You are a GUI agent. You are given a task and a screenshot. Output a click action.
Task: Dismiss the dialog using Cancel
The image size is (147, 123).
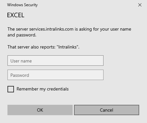[106, 110]
